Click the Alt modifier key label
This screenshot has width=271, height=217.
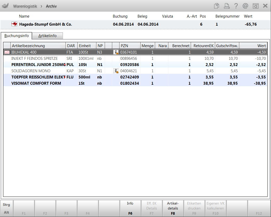point(6,212)
